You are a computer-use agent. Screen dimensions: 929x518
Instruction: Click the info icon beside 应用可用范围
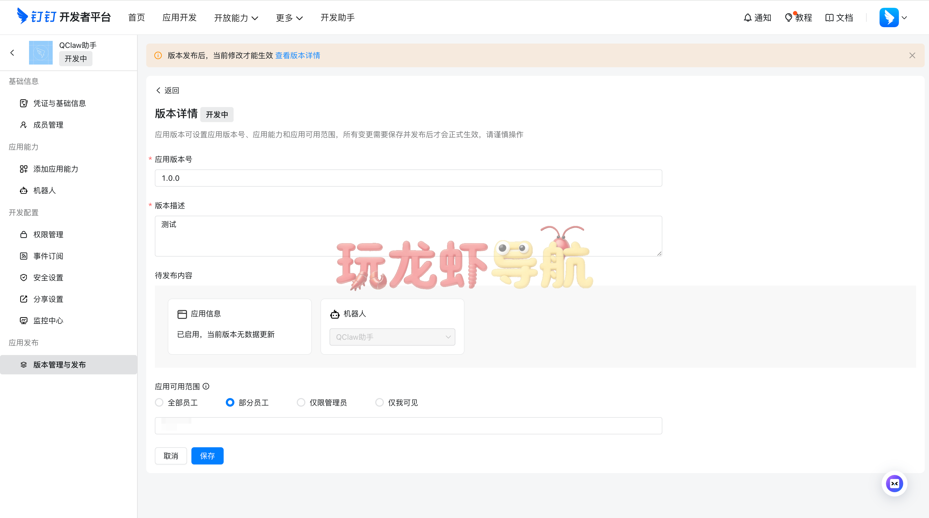tap(206, 386)
